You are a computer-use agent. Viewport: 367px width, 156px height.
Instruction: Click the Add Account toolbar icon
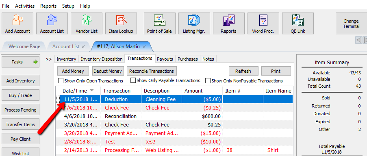[17, 23]
